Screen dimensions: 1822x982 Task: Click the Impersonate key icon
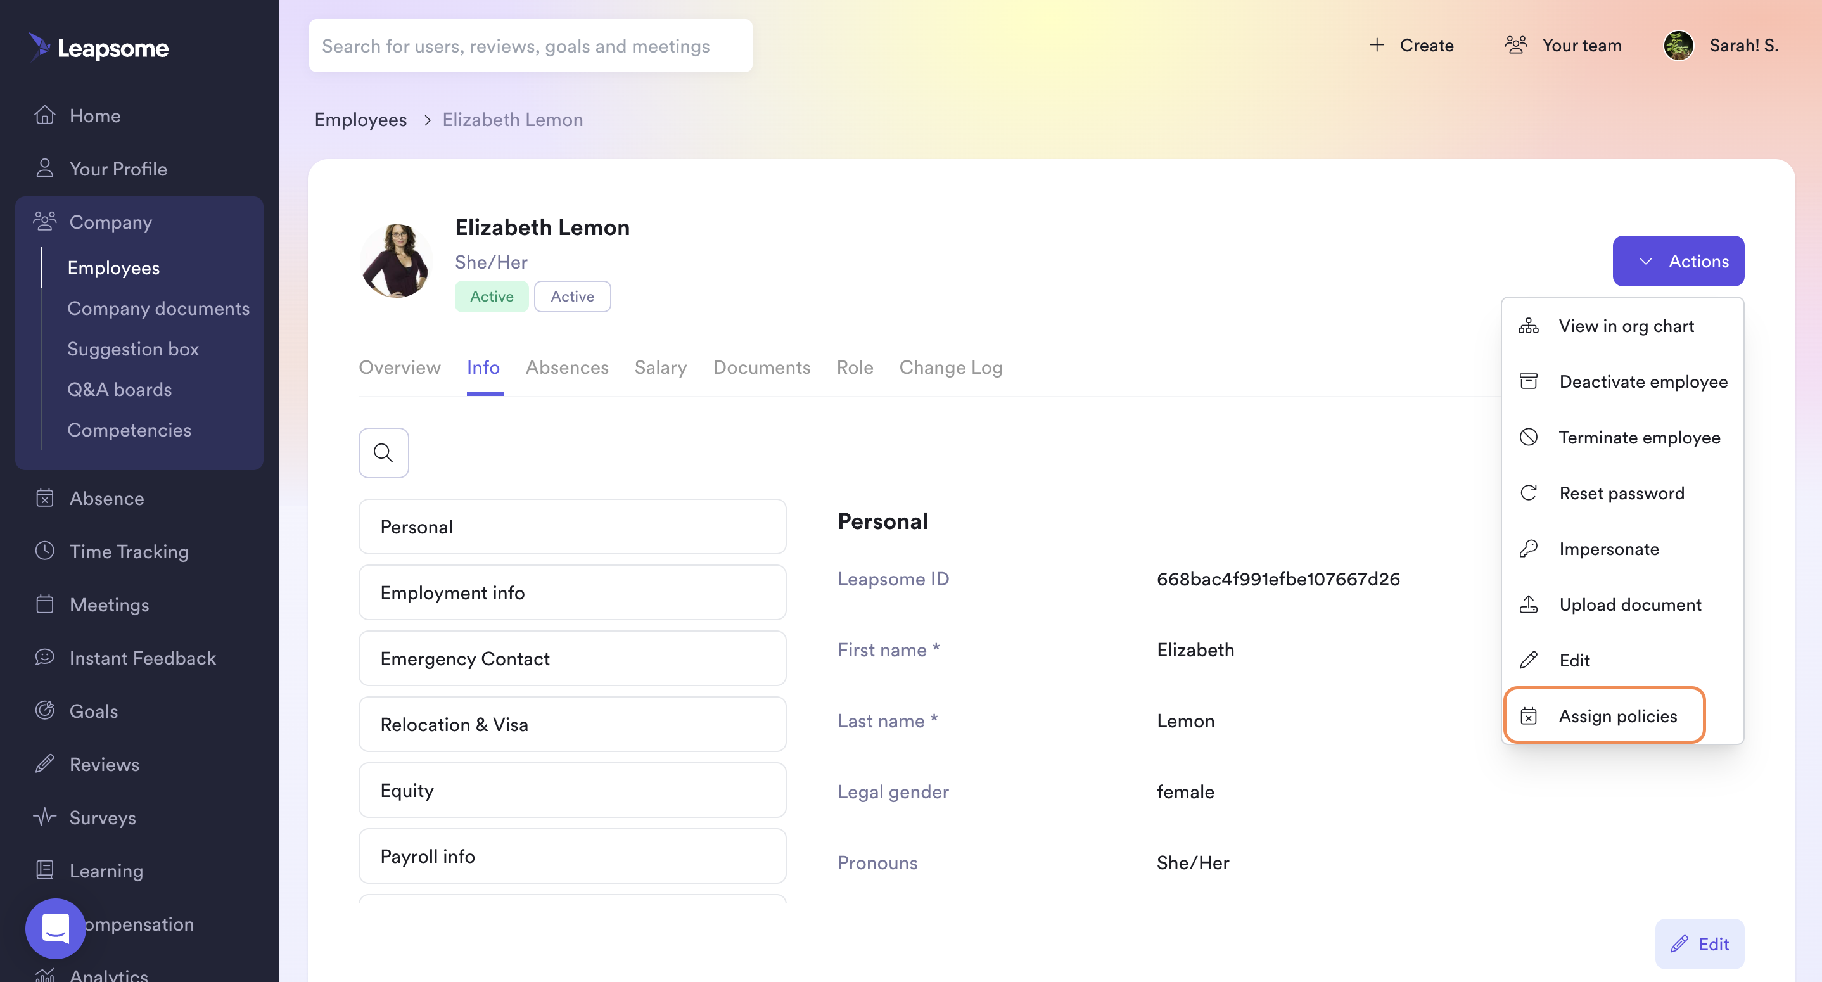(x=1529, y=549)
